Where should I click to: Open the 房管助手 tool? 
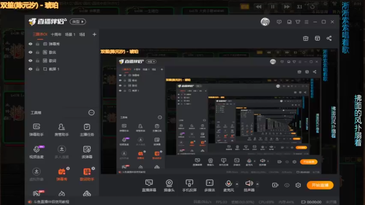click(x=62, y=130)
